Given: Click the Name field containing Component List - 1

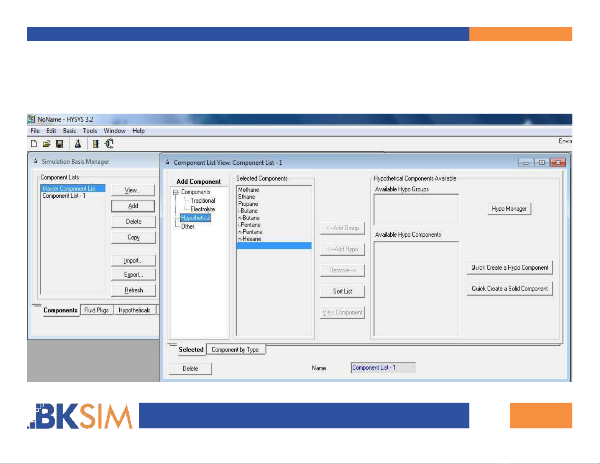Looking at the screenshot, I should (x=383, y=368).
